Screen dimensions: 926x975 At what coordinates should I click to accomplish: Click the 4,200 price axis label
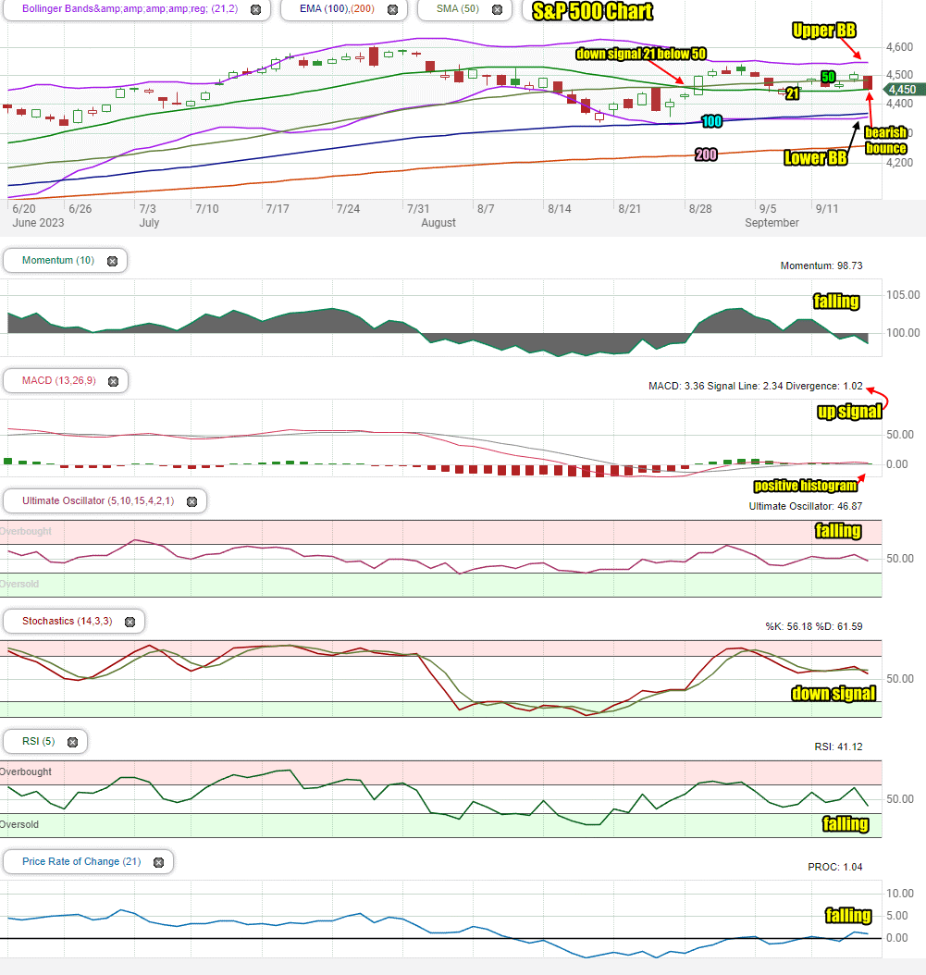pos(899,162)
